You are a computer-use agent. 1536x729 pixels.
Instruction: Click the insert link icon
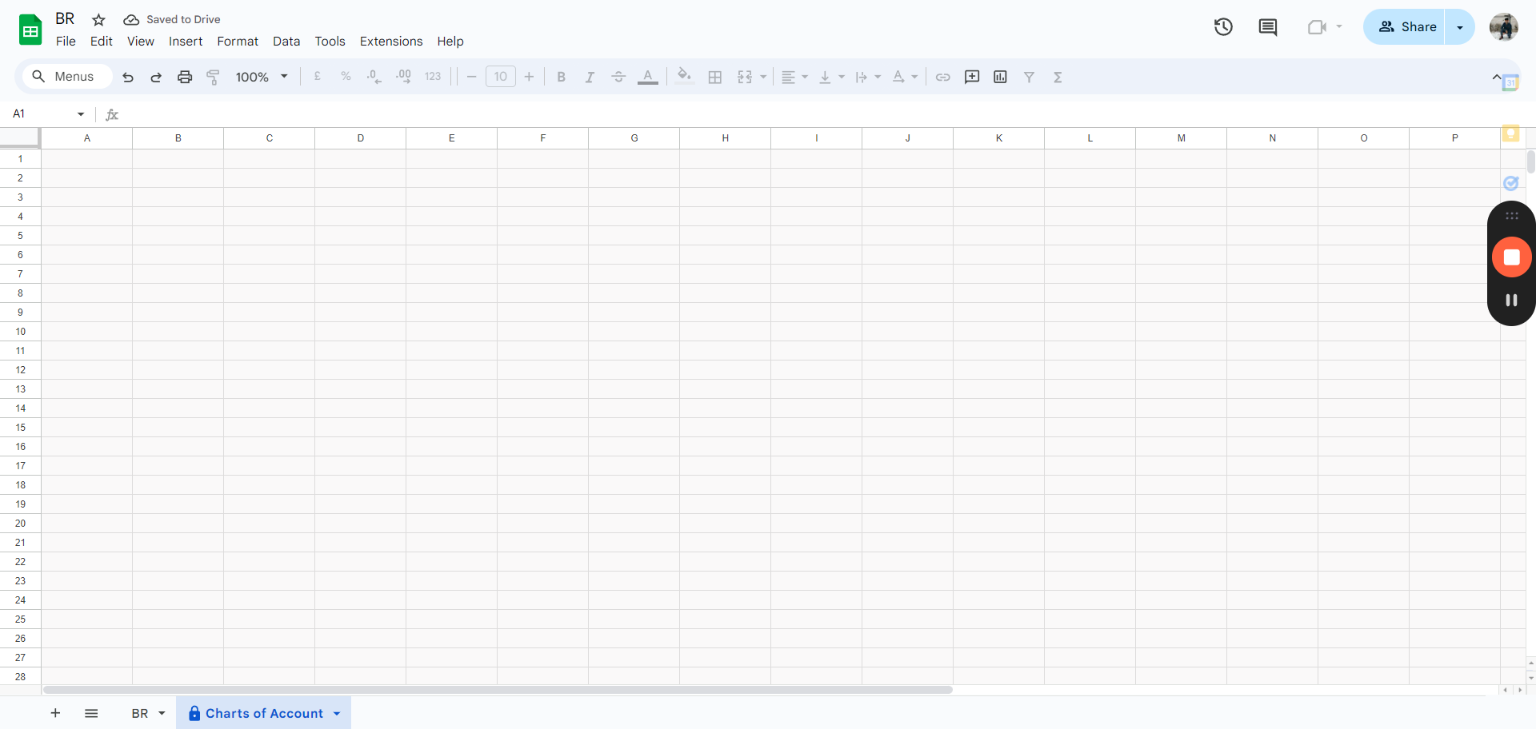(943, 77)
